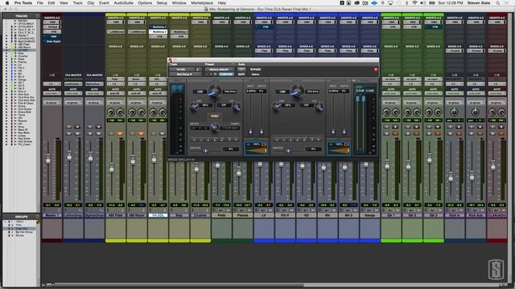
Task: Click the left channel LPF knob
Action: click(x=236, y=106)
